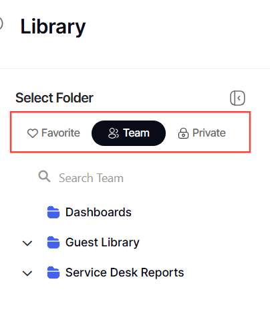Image resolution: width=270 pixels, height=316 pixels.
Task: Switch to the Favorite folders tab
Action: [53, 133]
